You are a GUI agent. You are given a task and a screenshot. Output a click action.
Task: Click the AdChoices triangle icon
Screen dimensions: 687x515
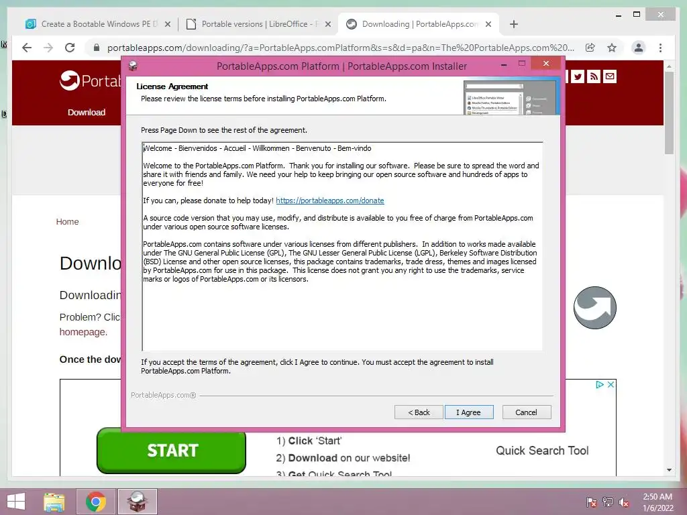coord(600,384)
